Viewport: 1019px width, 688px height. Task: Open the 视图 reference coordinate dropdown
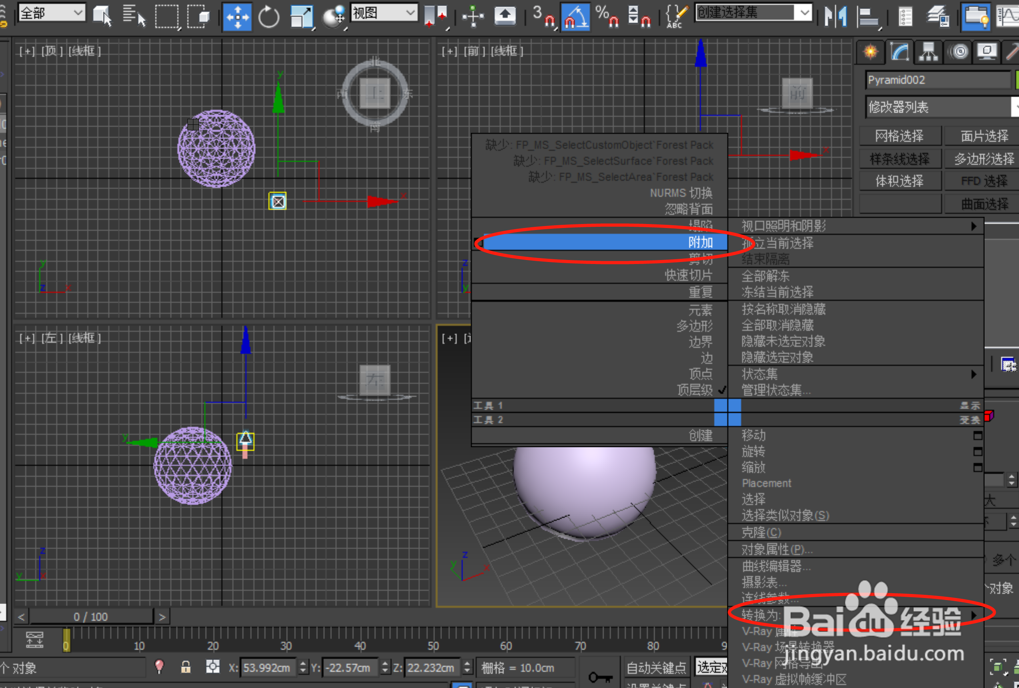[x=384, y=13]
